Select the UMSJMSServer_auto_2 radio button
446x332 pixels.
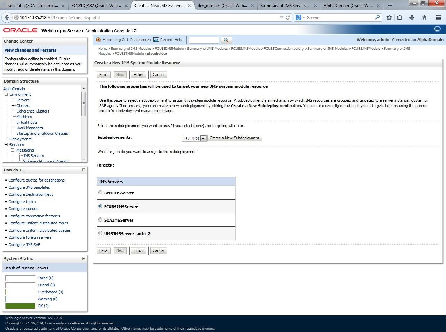[x=100, y=233]
